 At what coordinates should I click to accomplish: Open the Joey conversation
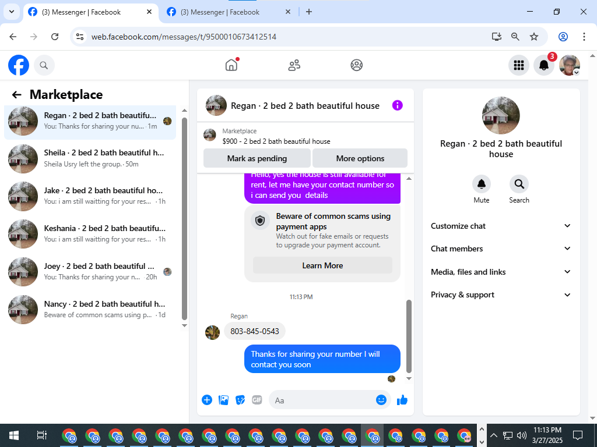coord(90,272)
